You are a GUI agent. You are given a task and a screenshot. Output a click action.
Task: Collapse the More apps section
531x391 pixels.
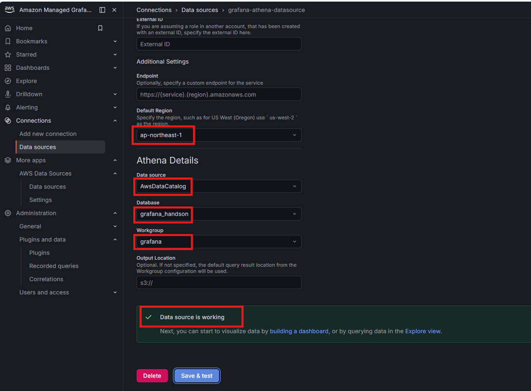click(115, 160)
